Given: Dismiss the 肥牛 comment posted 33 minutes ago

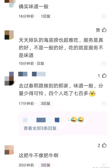Looking at the screenshot, I should 104,165.
